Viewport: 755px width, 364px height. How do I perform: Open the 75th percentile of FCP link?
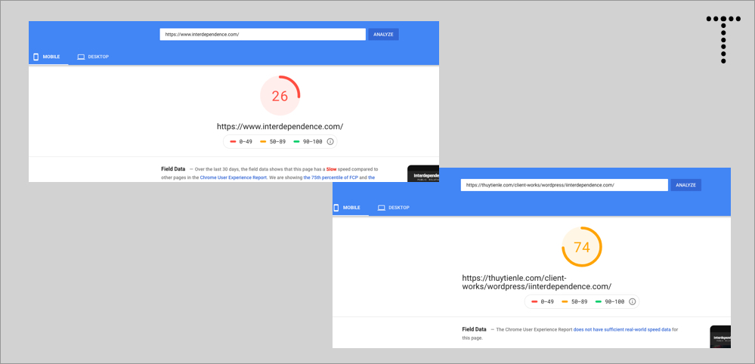pos(331,177)
